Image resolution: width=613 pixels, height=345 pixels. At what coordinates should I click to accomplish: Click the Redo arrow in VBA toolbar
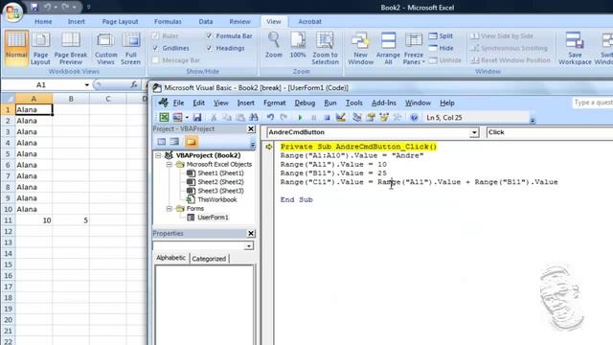pyautogui.click(x=284, y=117)
